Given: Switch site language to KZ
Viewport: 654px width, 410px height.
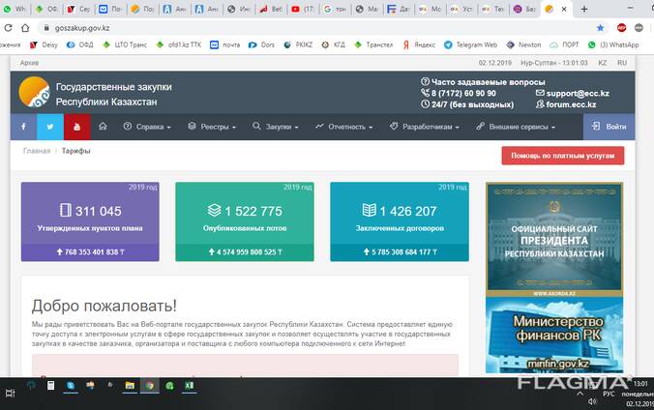Looking at the screenshot, I should tap(603, 62).
